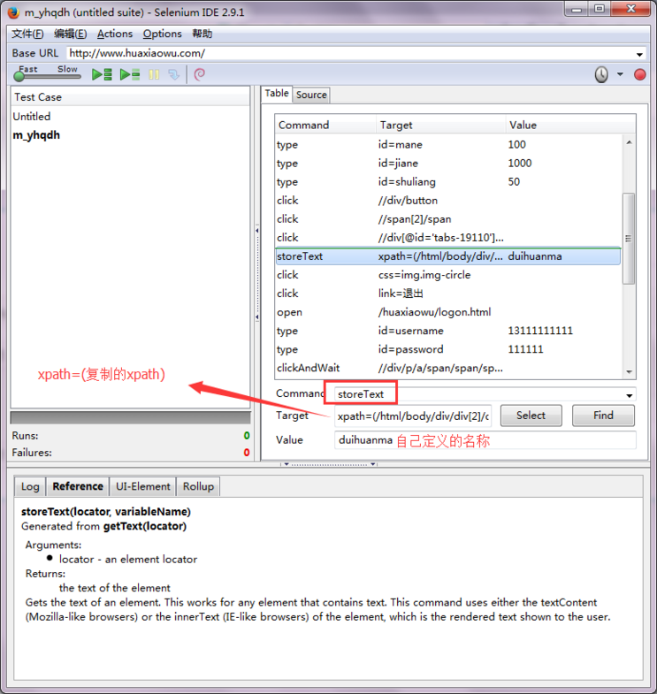Click the Value field containing duihuanma

point(485,440)
